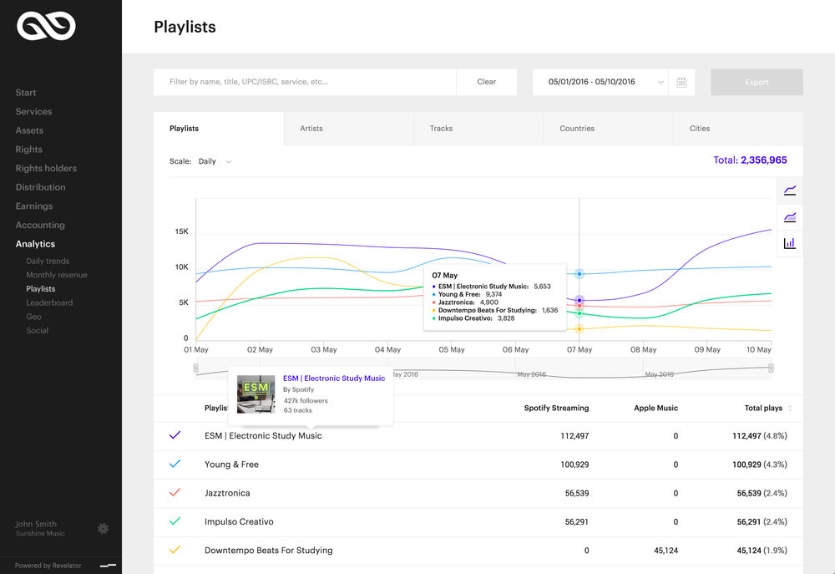The image size is (835, 574).
Task: Click Downtempo Beats point on 07 May
Action: 579,329
